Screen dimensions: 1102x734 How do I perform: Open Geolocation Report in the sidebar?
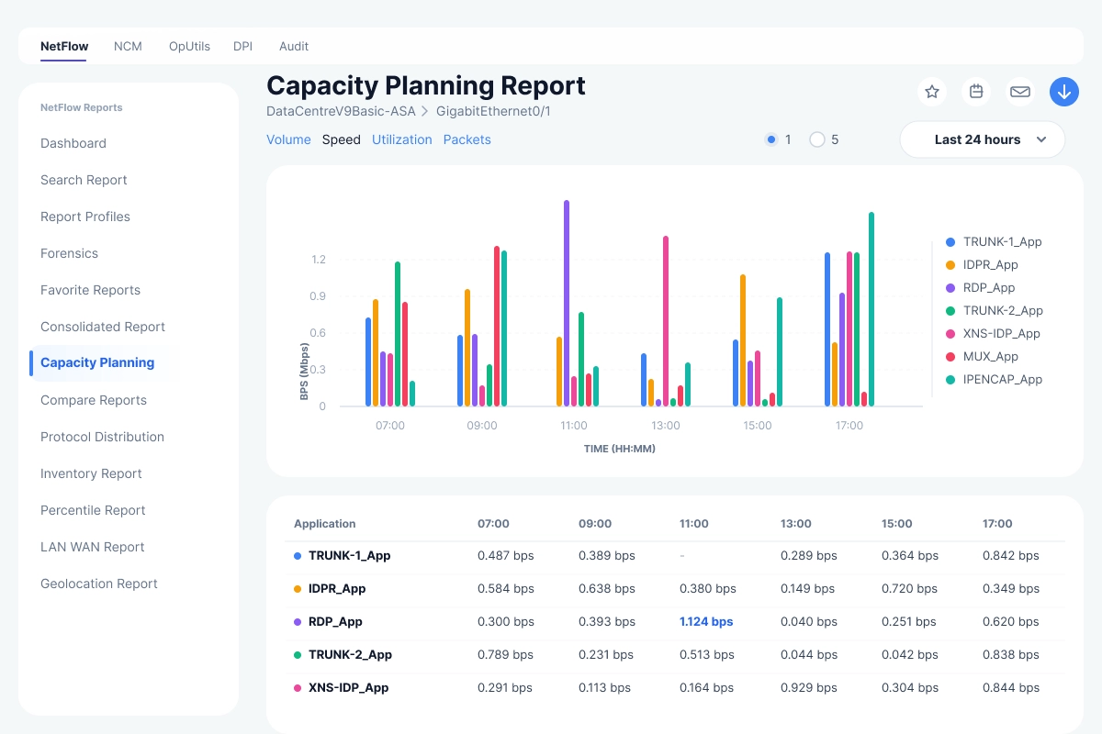99,584
